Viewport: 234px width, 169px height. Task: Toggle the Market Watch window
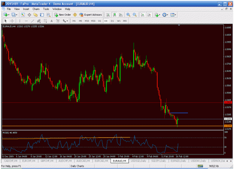(23, 15)
